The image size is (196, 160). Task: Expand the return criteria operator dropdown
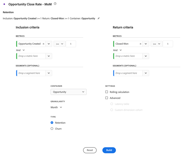(157, 44)
